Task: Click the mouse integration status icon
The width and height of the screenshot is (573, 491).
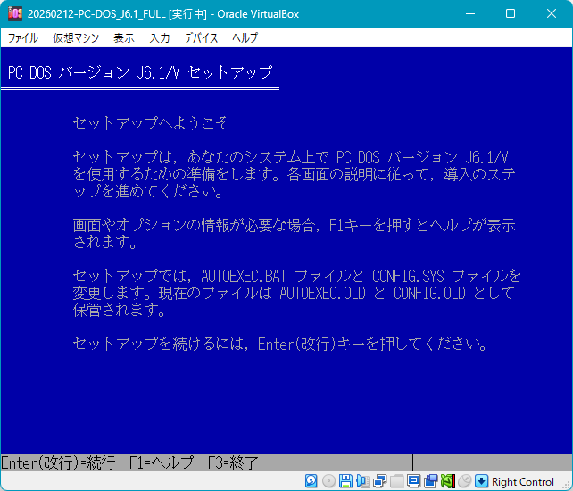Action: click(x=464, y=481)
